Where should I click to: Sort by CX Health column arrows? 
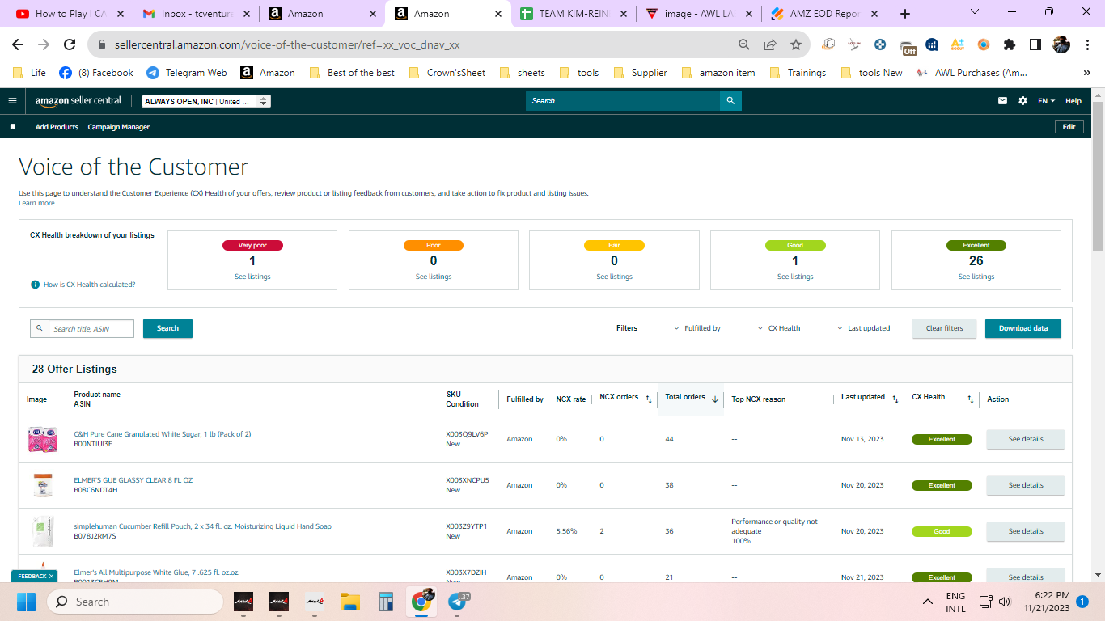(x=971, y=399)
